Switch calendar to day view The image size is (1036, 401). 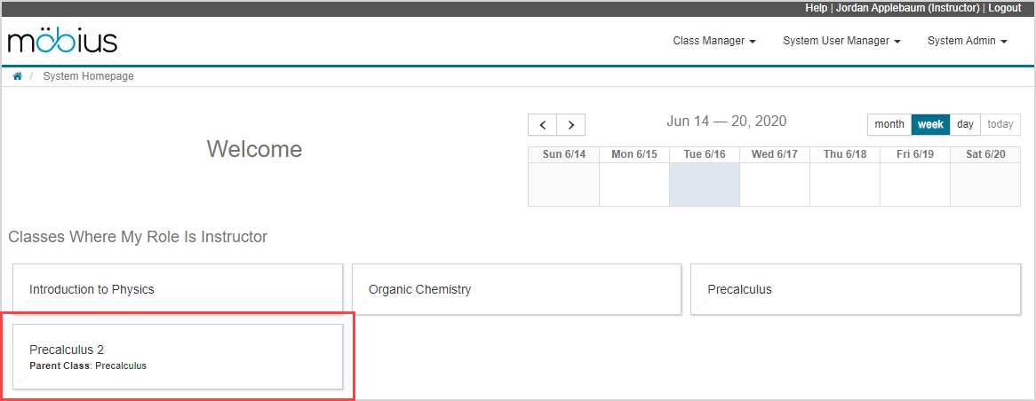pos(965,124)
